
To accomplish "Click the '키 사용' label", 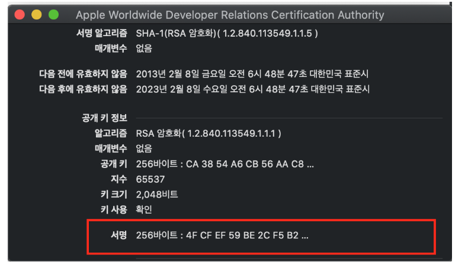I will (114, 209).
